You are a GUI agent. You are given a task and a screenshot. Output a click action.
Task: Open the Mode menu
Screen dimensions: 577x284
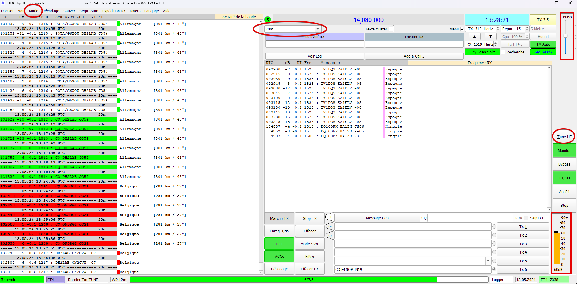33,11
